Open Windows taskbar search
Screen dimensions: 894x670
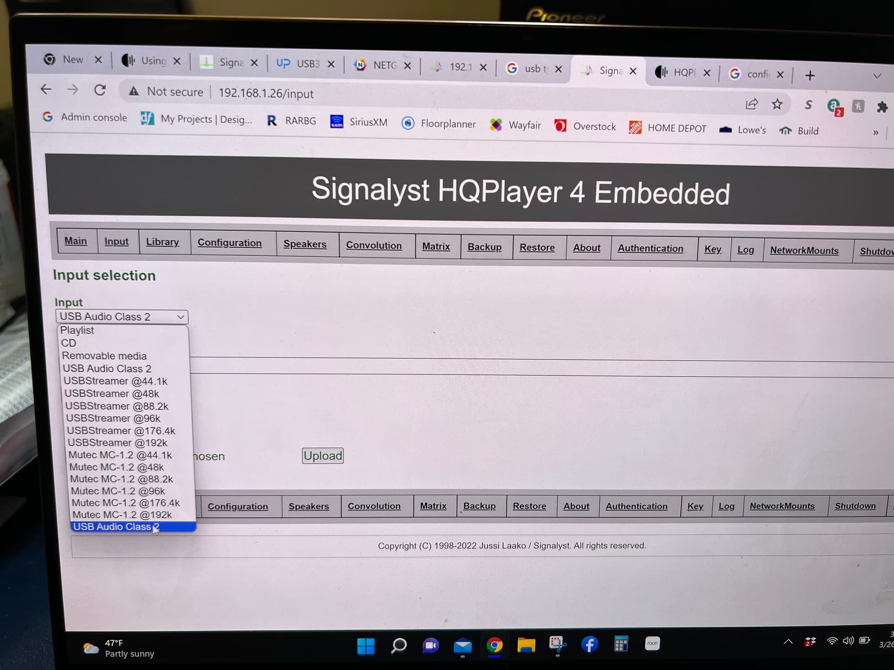(399, 645)
